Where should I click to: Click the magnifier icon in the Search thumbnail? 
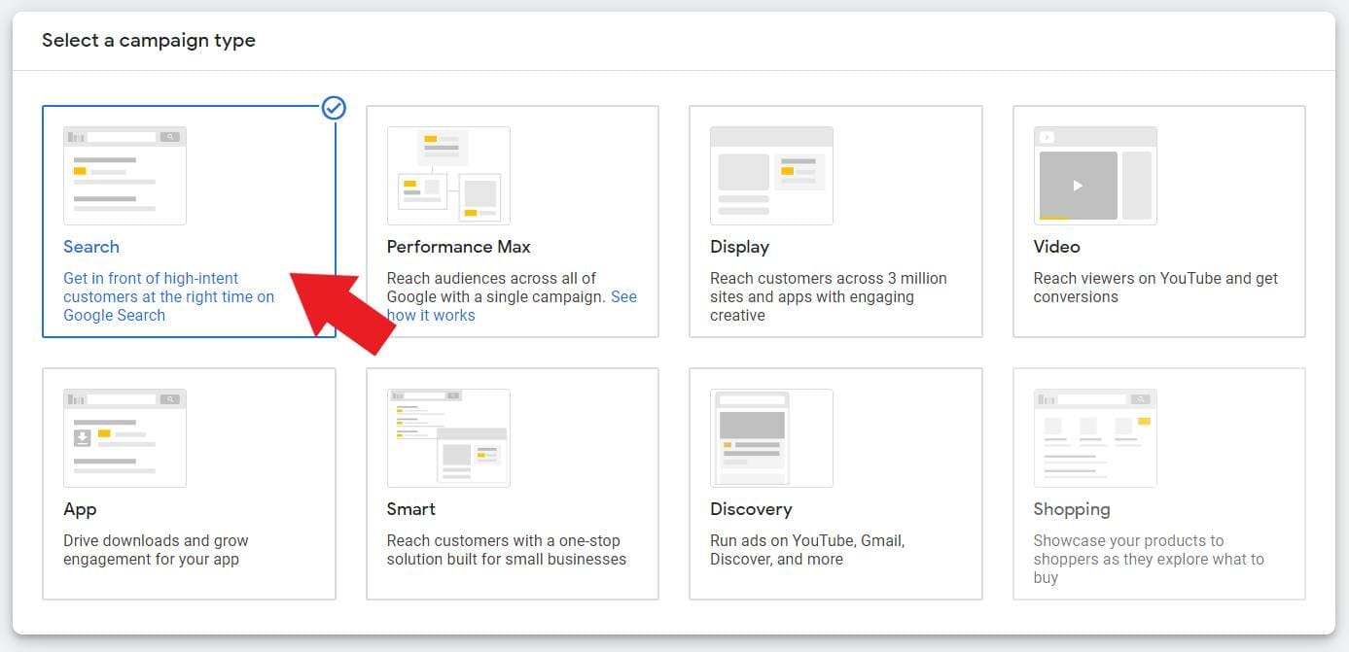click(168, 136)
